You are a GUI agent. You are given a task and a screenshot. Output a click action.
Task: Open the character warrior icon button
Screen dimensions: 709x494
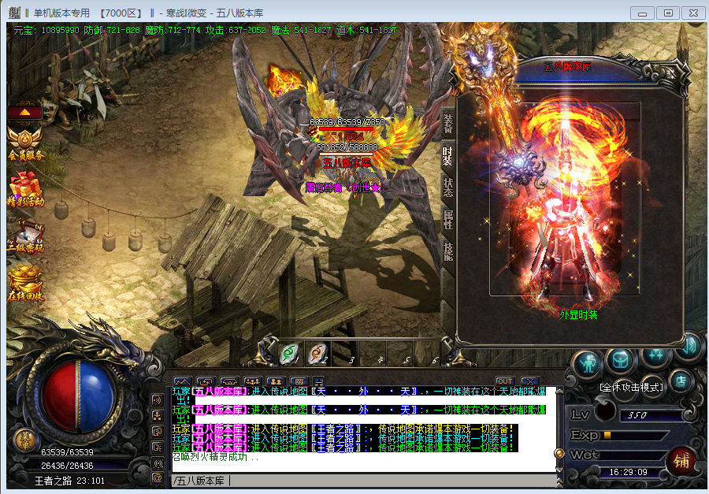pos(588,363)
